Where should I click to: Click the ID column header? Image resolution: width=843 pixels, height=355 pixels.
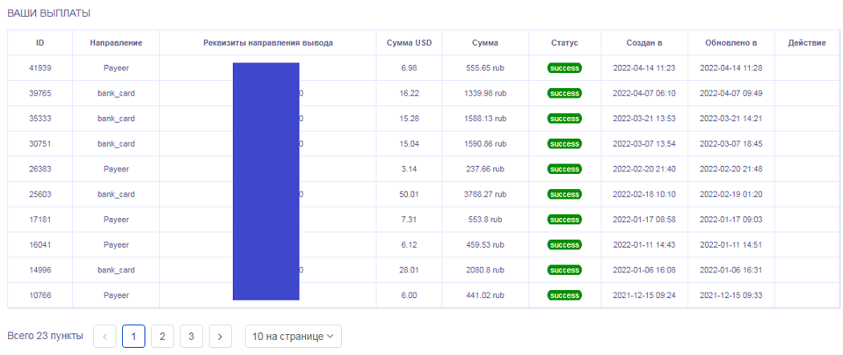pyautogui.click(x=40, y=43)
